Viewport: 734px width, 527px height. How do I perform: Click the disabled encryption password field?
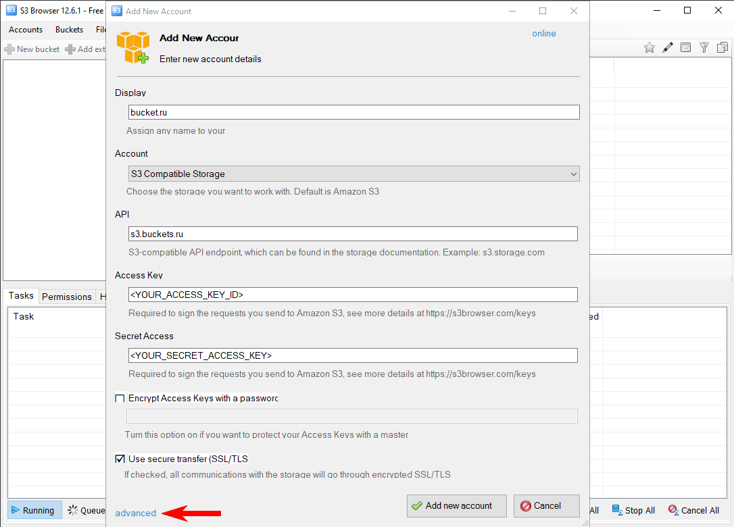[x=352, y=416]
